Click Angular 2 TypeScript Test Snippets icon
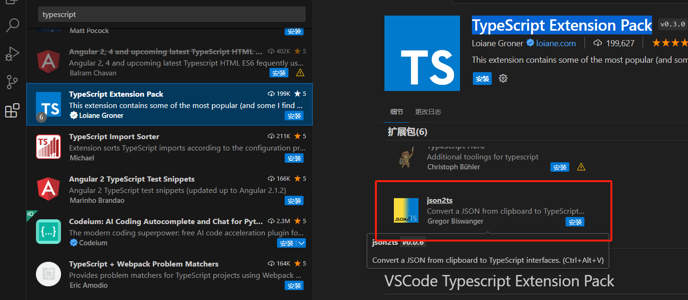This screenshot has width=688, height=300. tap(49, 189)
